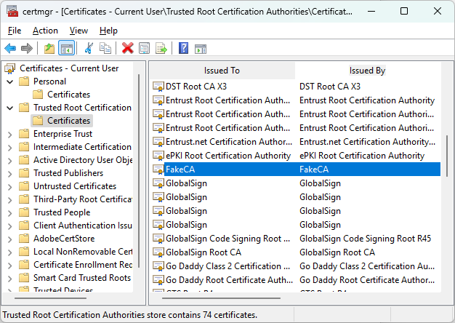Open the View menu

(78, 31)
